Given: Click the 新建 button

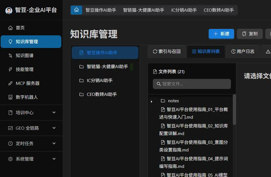Looking at the screenshot, I should click(221, 34).
